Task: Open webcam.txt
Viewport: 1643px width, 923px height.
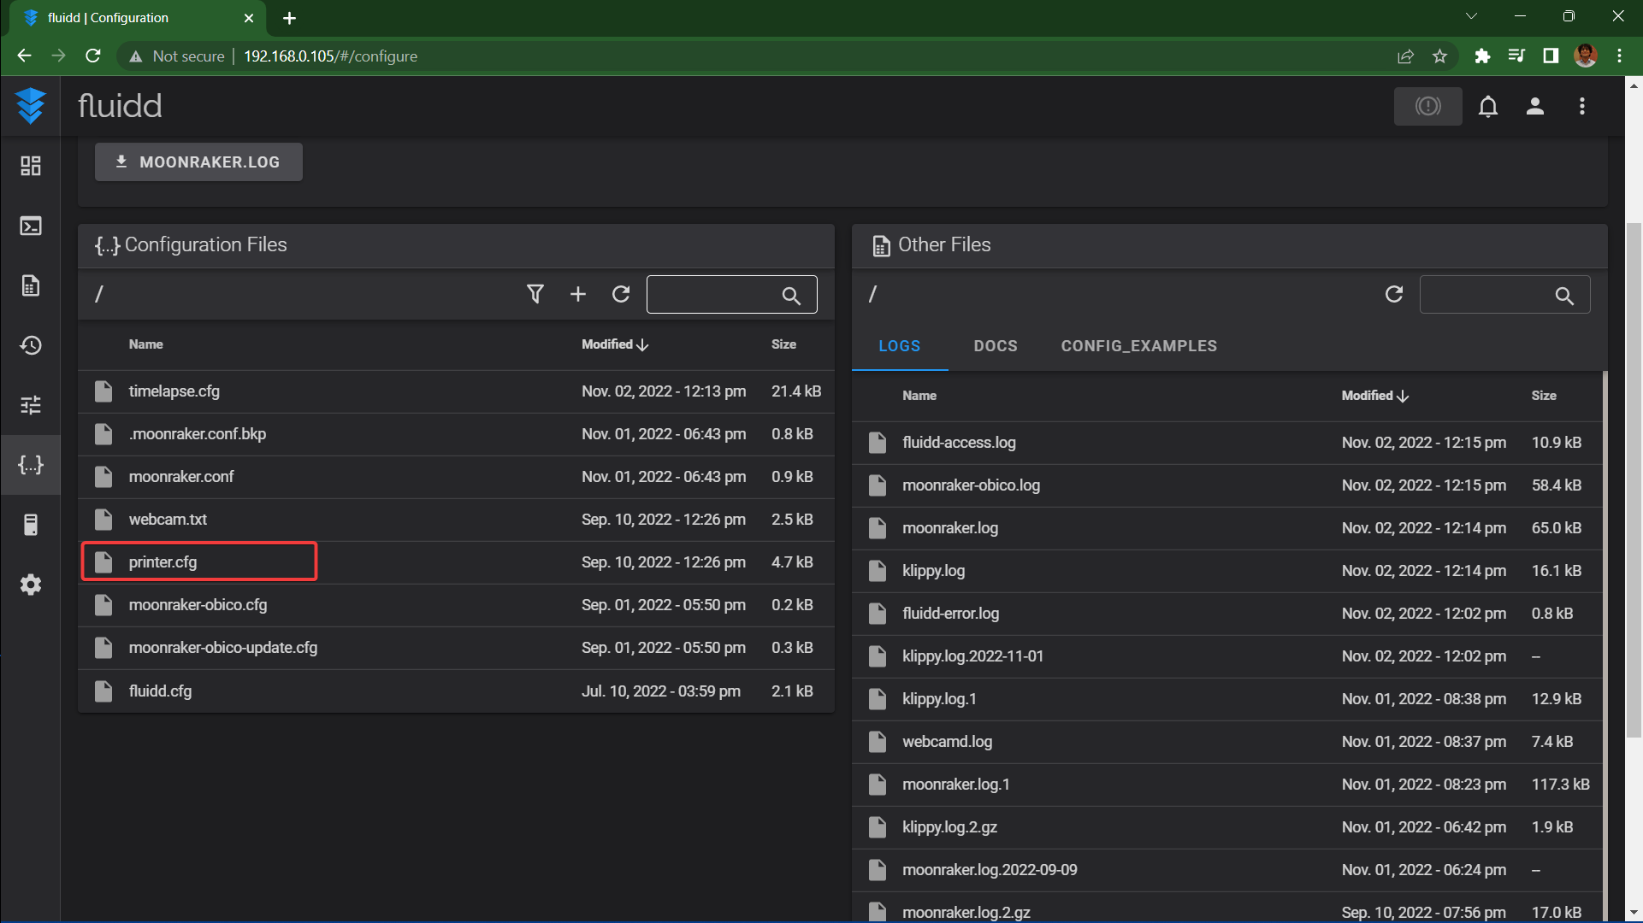Action: tap(456, 520)
